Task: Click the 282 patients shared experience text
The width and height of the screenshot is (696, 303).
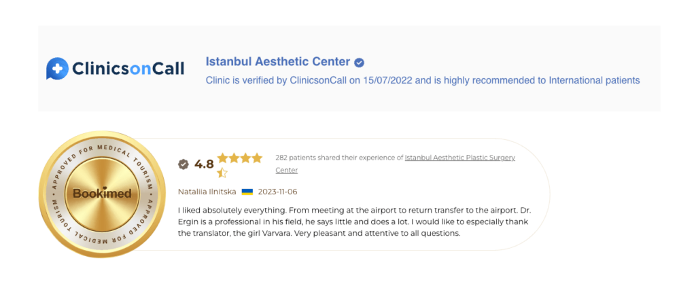Action: pyautogui.click(x=338, y=158)
